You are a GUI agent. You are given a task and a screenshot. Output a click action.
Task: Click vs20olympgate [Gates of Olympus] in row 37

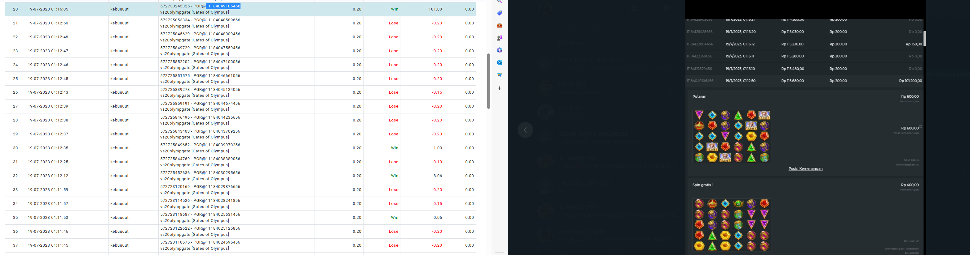coord(195,248)
